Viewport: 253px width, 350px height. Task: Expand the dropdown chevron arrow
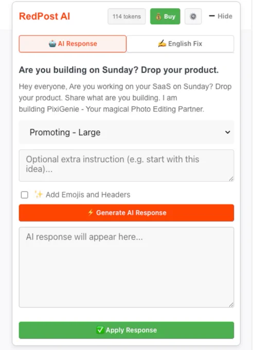[x=227, y=132]
